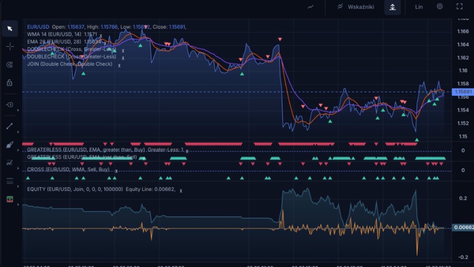474x267 pixels.
Task: Remove the GREATERLESS less than Sell indicator
Action: (x=144, y=158)
